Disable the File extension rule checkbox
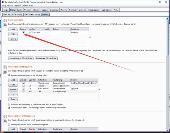170x133 pixels. coord(24,83)
